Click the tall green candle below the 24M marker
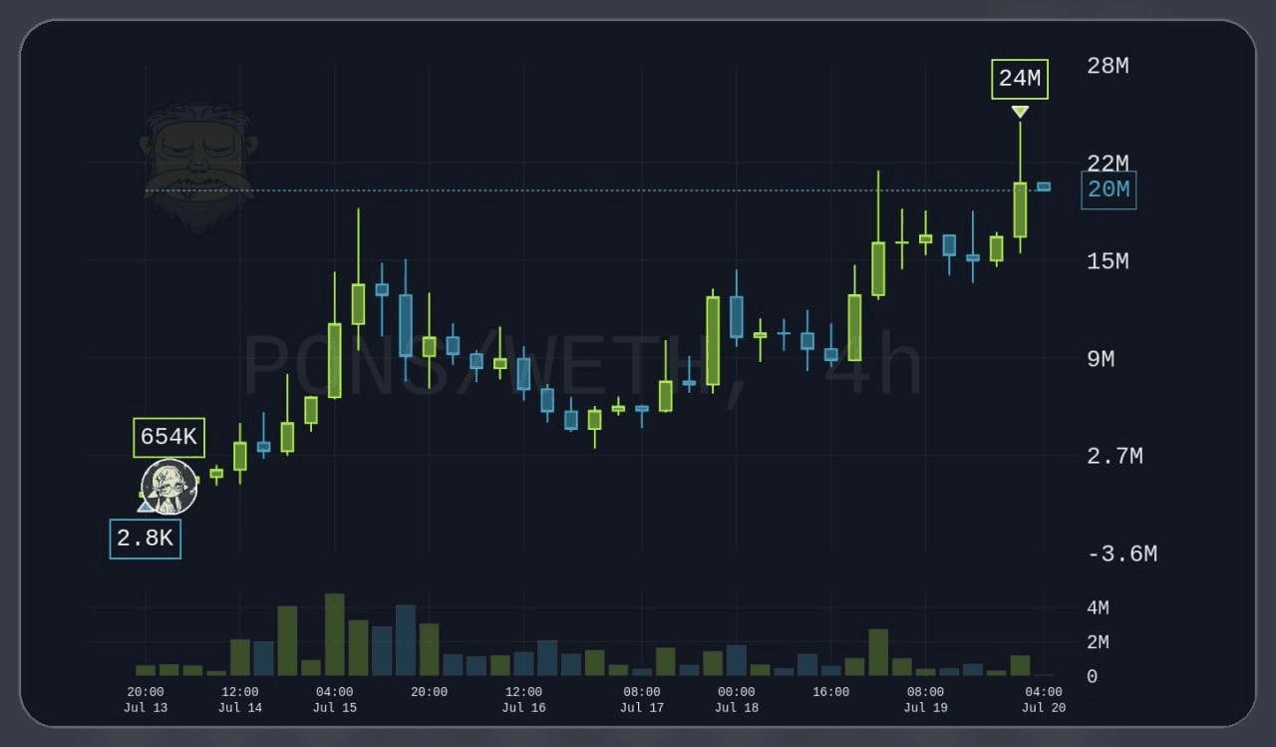The width and height of the screenshot is (1276, 747). (1020, 209)
